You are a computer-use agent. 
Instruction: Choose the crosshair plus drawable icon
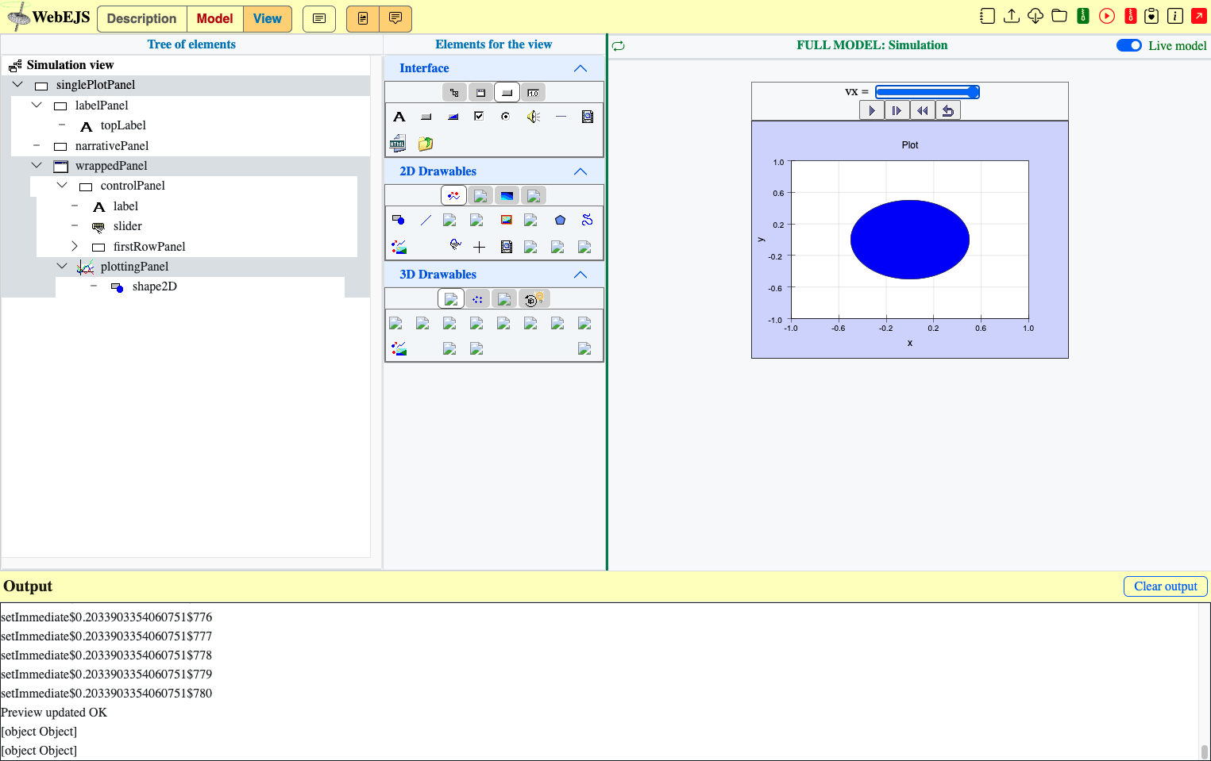coord(479,247)
